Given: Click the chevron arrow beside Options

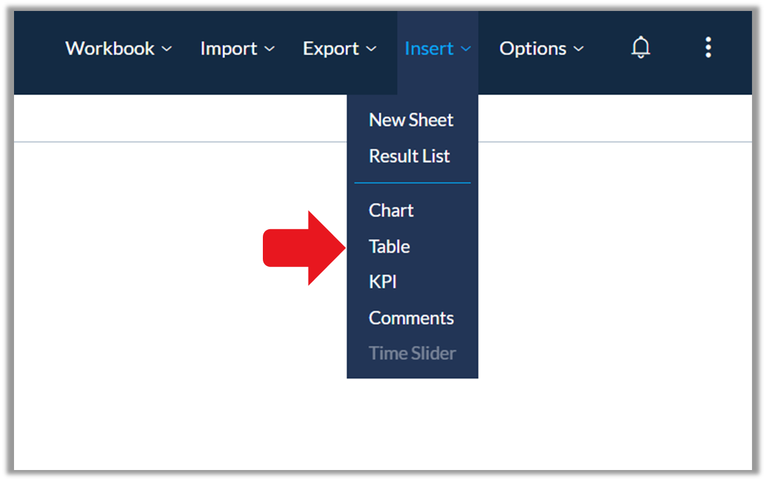Looking at the screenshot, I should 579,49.
